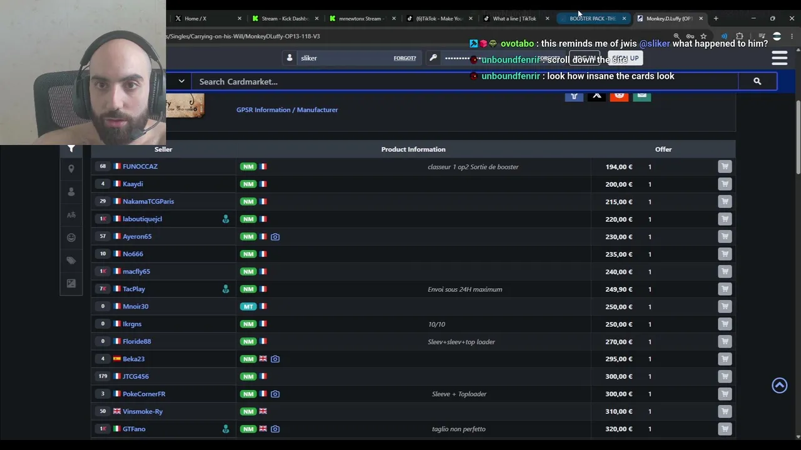The height and width of the screenshot is (450, 801).
Task: Open seller FUNOCCAZ's profile
Action: (x=140, y=166)
